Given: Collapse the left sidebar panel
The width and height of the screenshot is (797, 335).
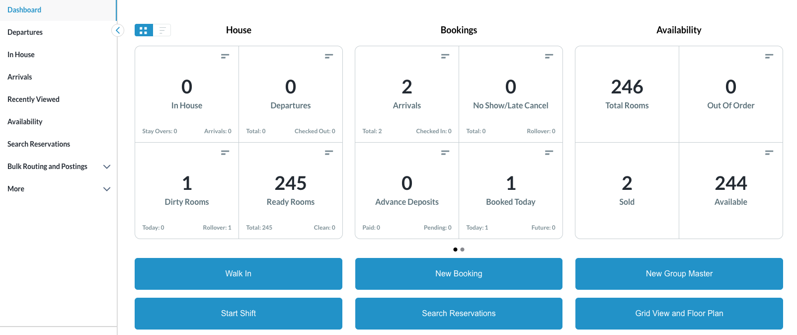Looking at the screenshot, I should point(118,30).
